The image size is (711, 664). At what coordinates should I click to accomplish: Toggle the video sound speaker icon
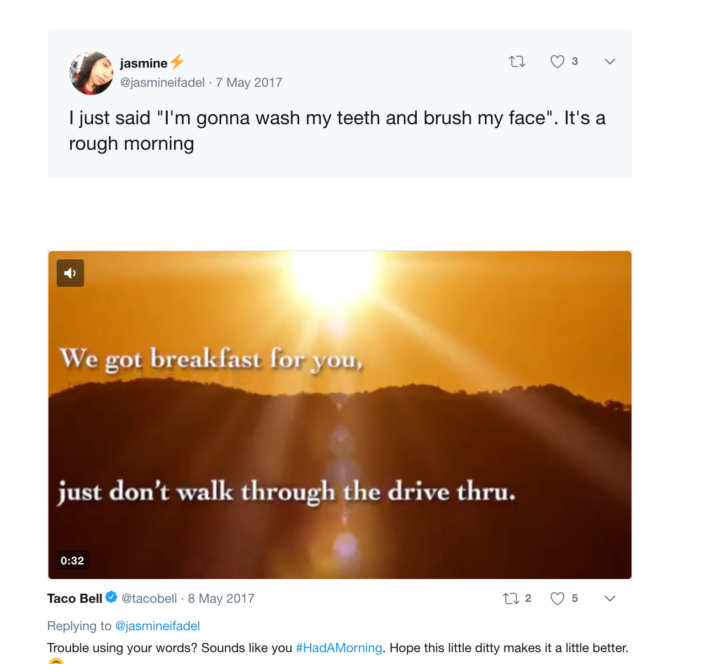coord(70,273)
